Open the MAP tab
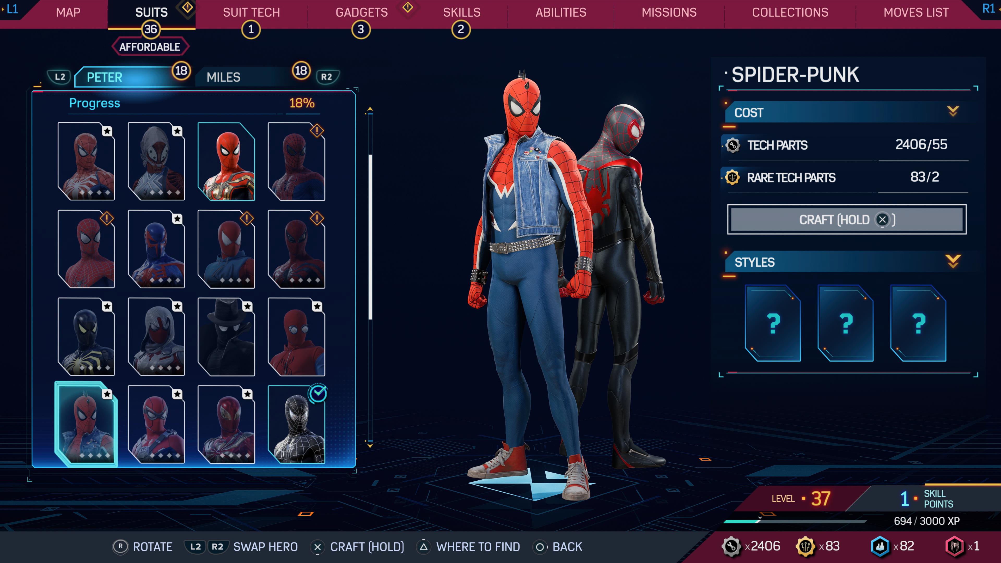The height and width of the screenshot is (563, 1001). point(68,13)
